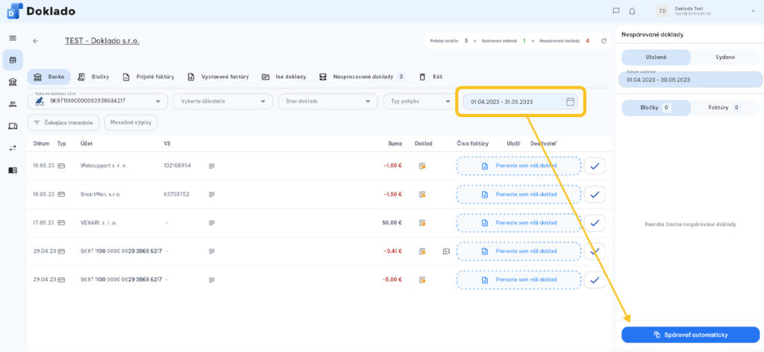Open the document icon for the -5,00 € transaction

tap(422, 280)
